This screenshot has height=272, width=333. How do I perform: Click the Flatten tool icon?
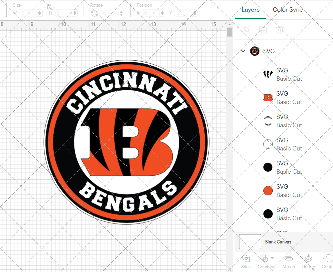[x=308, y=258]
